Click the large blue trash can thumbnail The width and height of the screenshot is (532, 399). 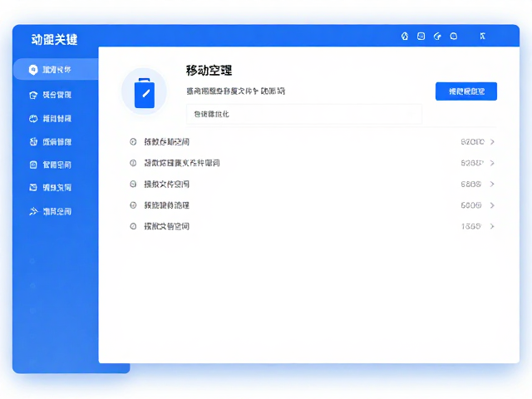[x=145, y=91]
